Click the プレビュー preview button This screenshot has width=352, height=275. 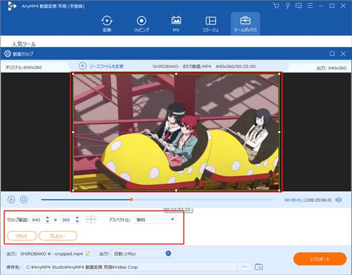58,236
